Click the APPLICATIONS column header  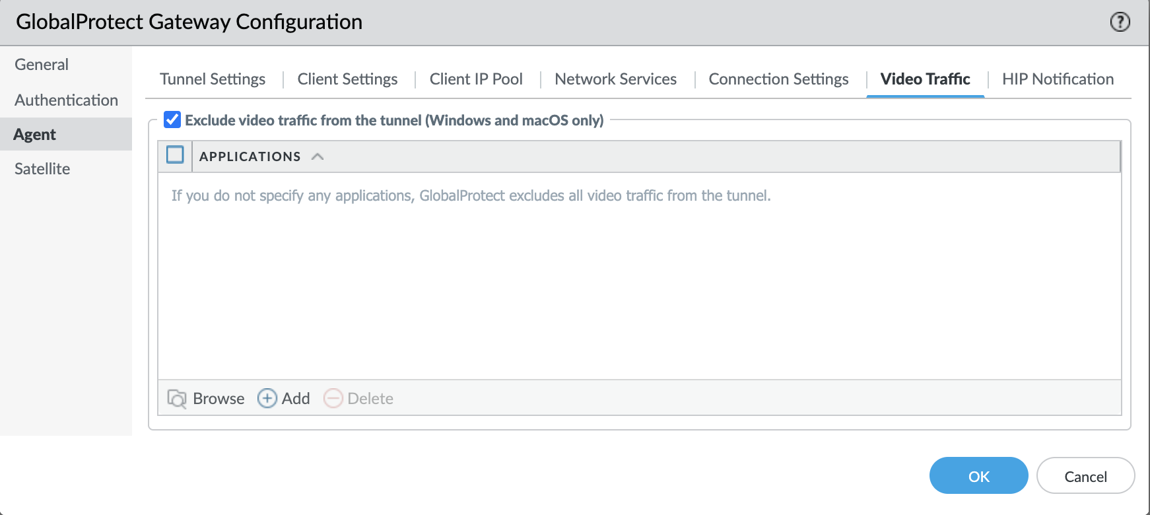[250, 156]
